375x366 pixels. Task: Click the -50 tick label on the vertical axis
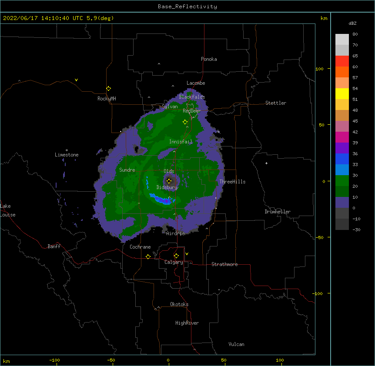[319, 237]
